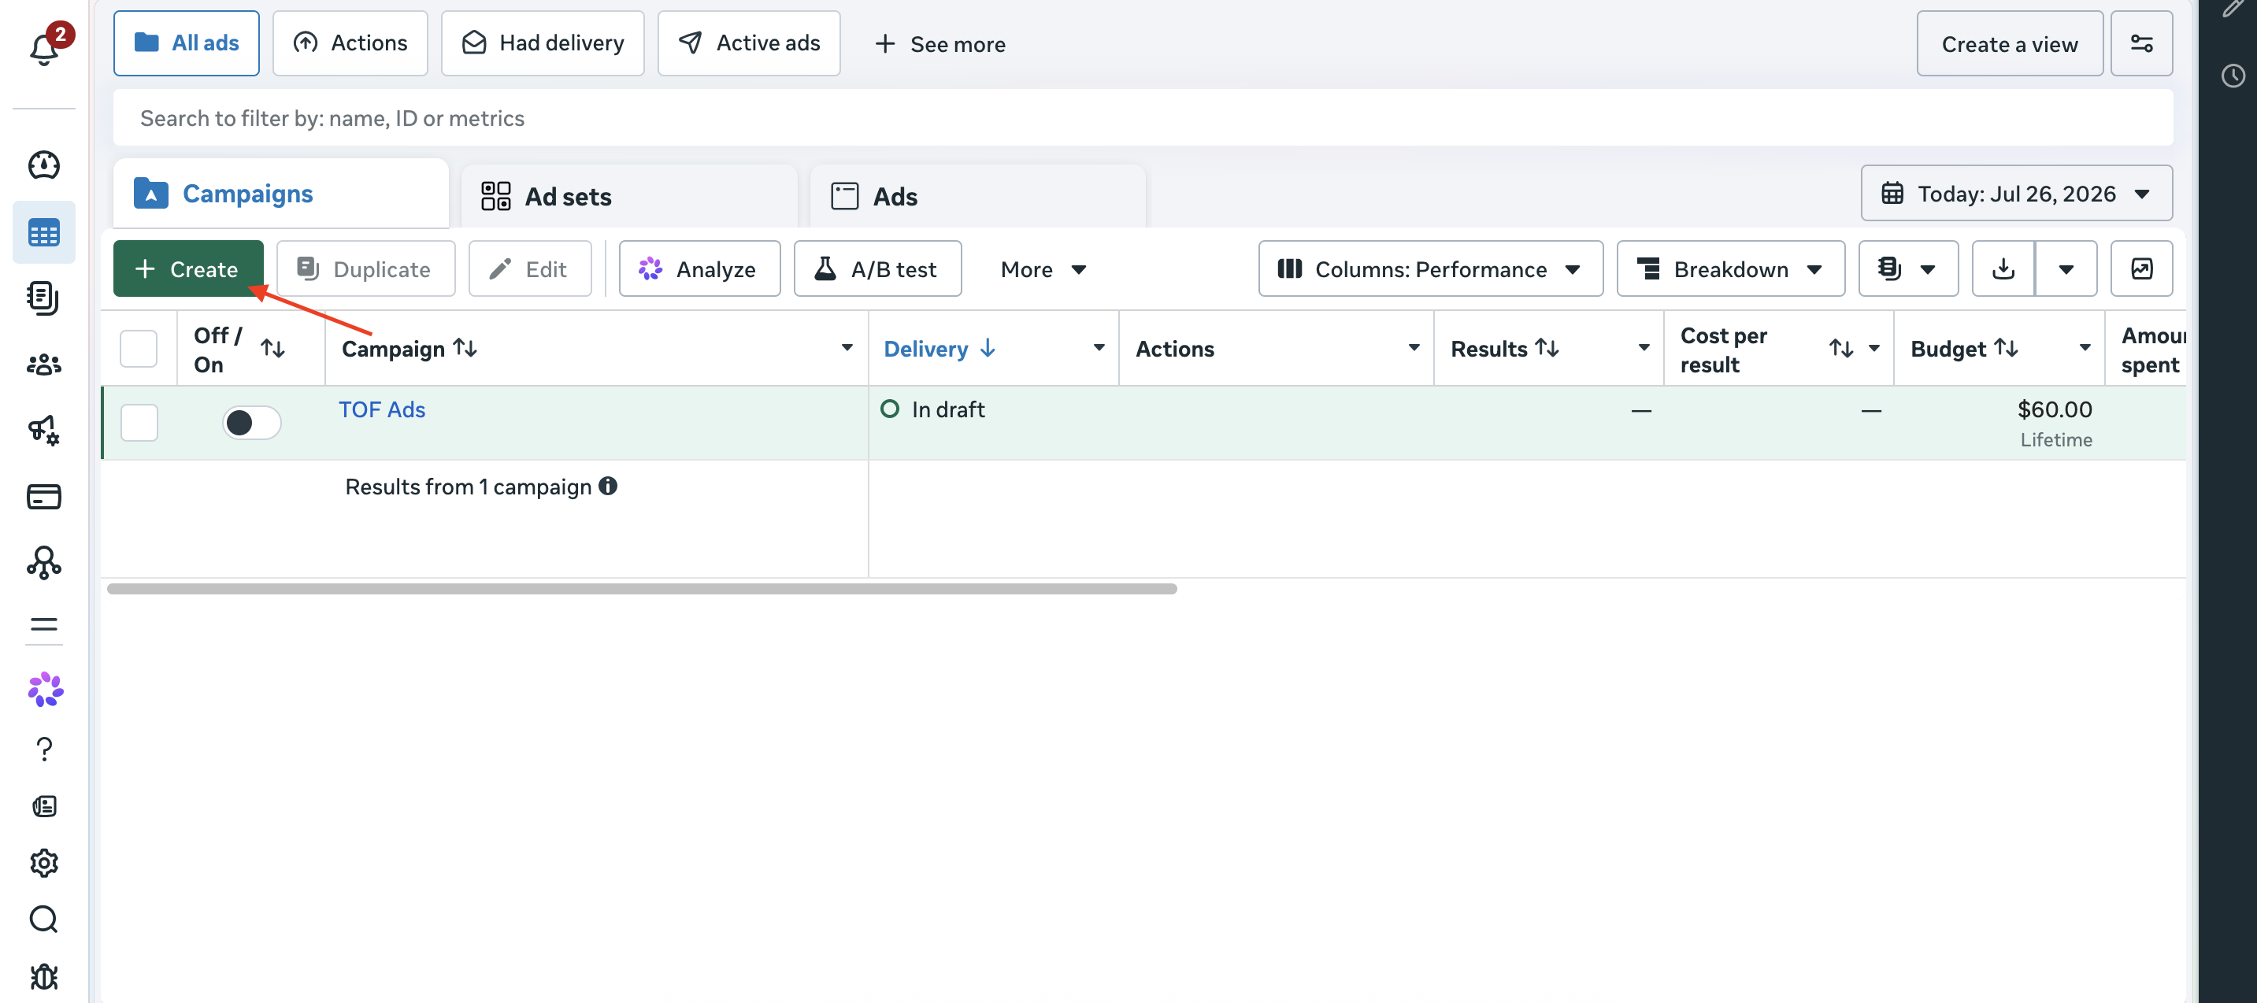The height and width of the screenshot is (1003, 2257).
Task: Click the Create a view button
Action: coord(2009,44)
